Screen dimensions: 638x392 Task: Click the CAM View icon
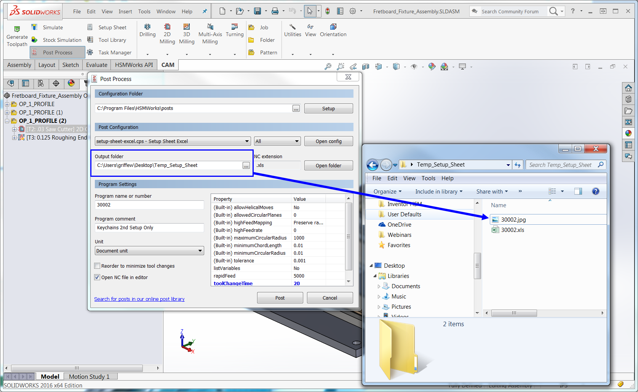coord(310,27)
